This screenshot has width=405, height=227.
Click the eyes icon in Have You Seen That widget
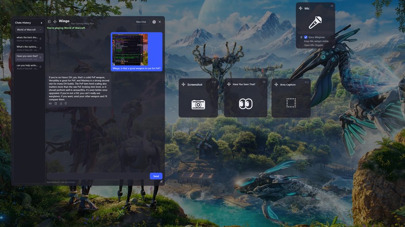click(x=245, y=104)
